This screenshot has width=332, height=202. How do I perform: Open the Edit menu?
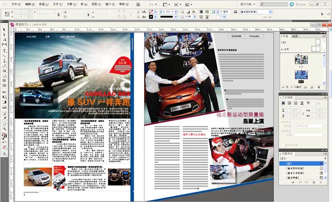30,4
